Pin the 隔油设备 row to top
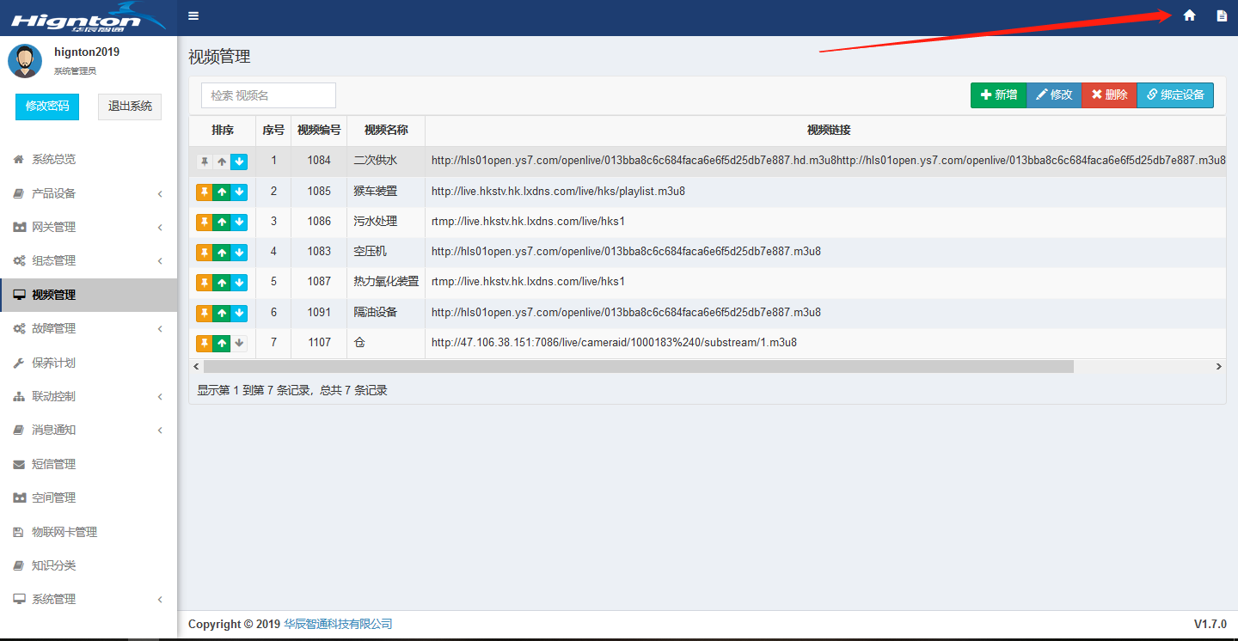 click(x=205, y=313)
